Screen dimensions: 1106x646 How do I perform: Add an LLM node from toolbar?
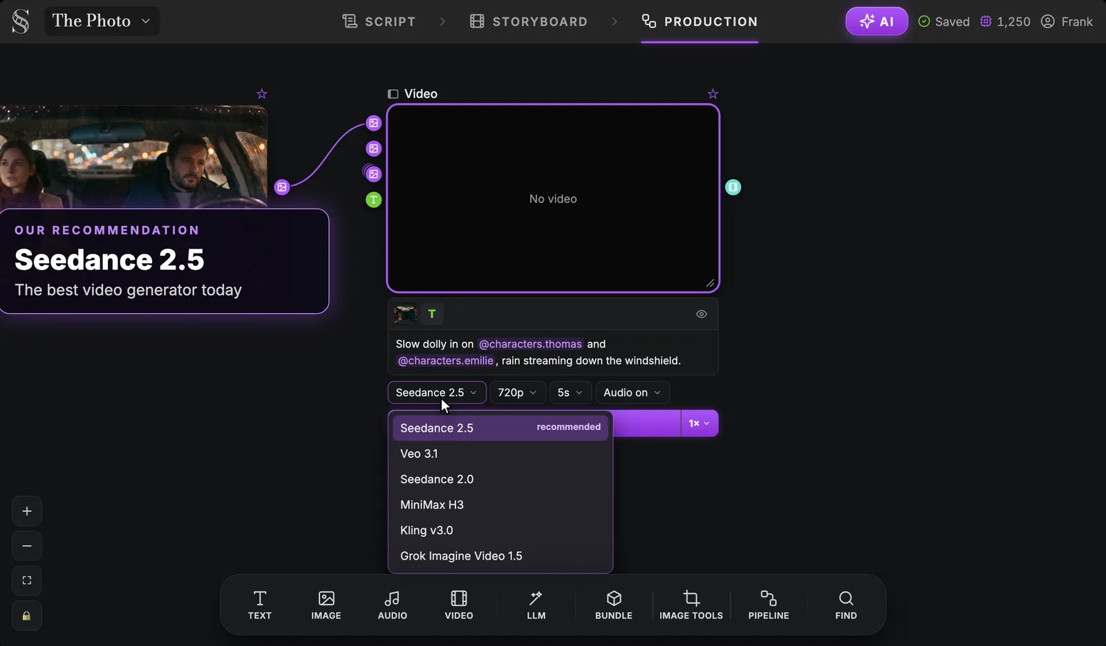(536, 605)
